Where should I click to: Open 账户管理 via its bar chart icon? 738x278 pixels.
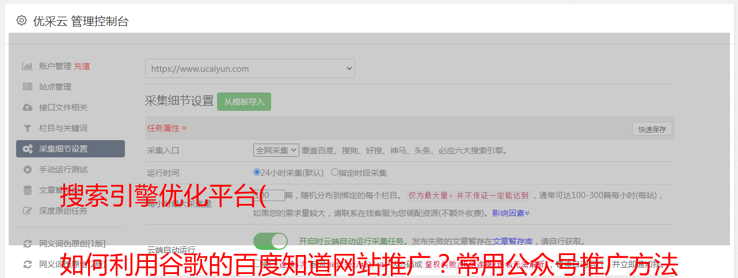pyautogui.click(x=27, y=66)
